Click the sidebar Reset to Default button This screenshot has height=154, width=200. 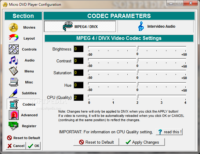coord(24,138)
